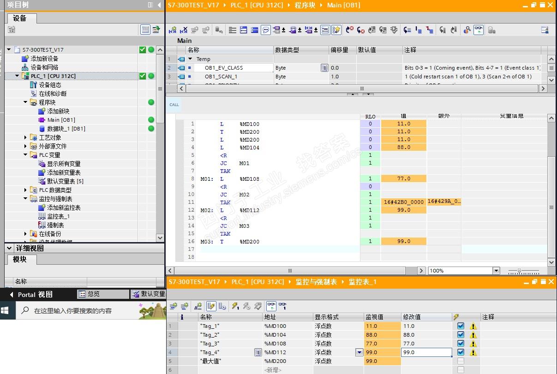This screenshot has height=374, width=557.
Task: Click the tag selector icon beside Tag_4
Action: pyautogui.click(x=258, y=352)
